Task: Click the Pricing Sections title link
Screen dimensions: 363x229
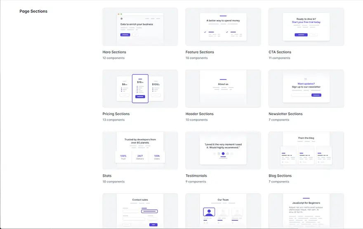Action: (x=116, y=114)
